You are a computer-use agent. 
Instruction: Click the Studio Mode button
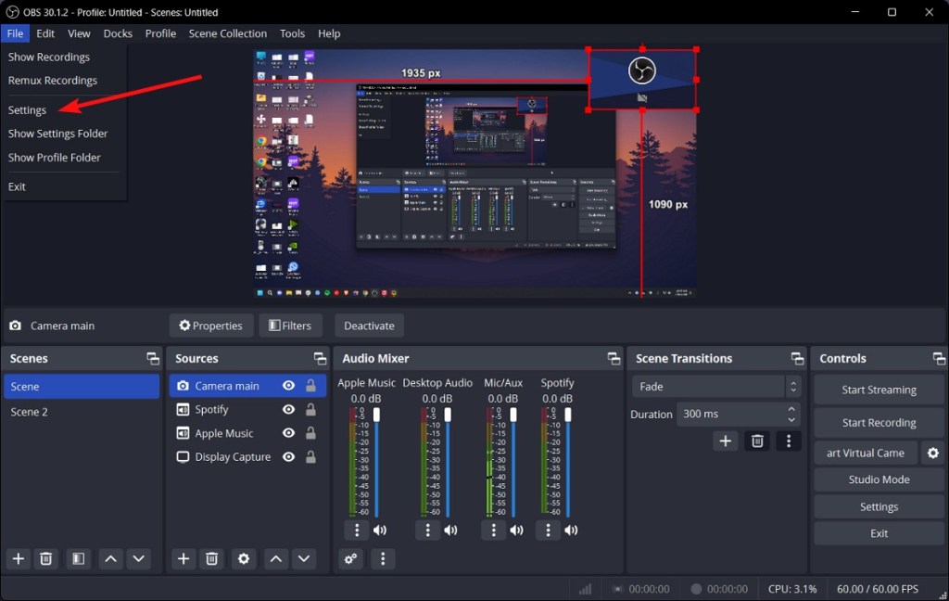(x=879, y=480)
